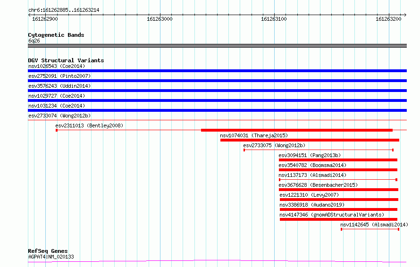Select the thin red line under esv2733074
This screenshot has width=420, height=267.
pyautogui.click(x=217, y=120)
